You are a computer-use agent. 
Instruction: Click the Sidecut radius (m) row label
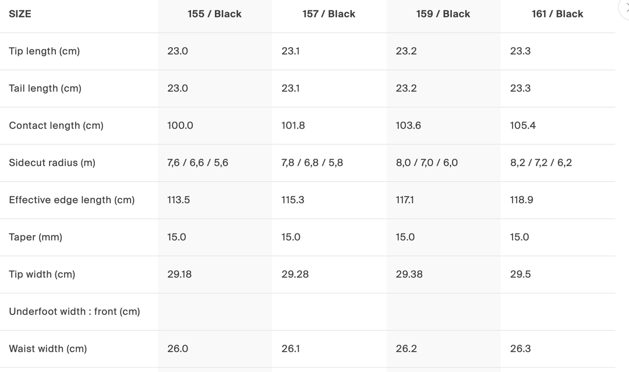52,163
